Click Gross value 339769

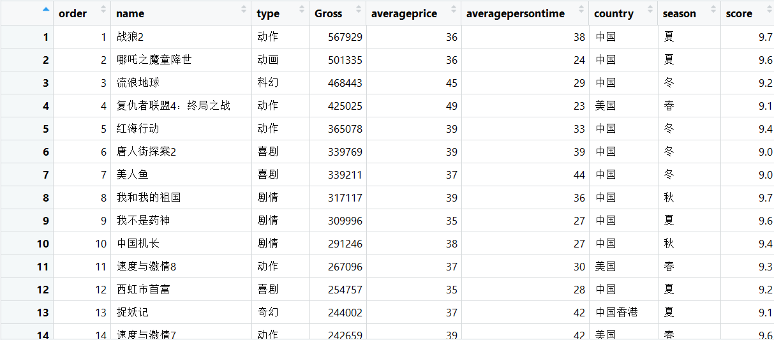tap(345, 152)
